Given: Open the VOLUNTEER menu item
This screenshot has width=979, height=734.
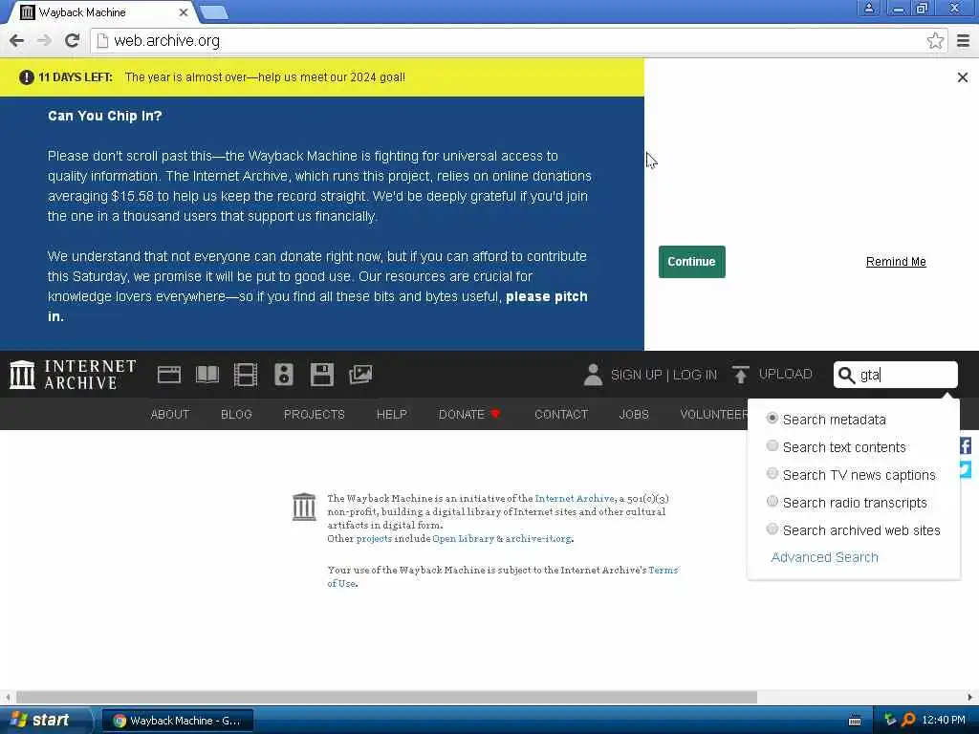Looking at the screenshot, I should 713,415.
